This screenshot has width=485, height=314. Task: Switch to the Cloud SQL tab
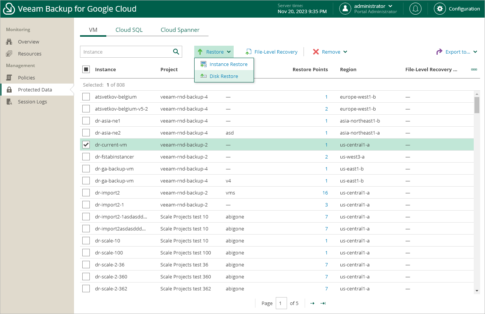(x=129, y=30)
